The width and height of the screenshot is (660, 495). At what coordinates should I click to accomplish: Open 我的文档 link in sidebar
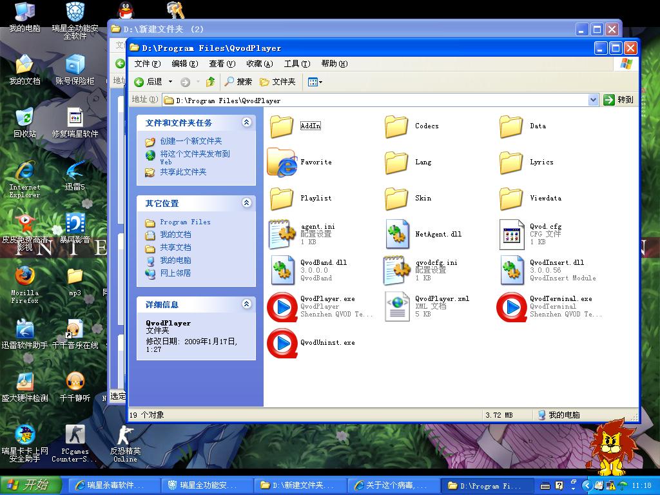pos(175,235)
